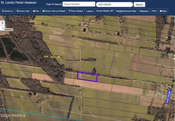The image size is (175, 121).
Task: Open the Field To Search dropdown
Action: coord(79,4)
